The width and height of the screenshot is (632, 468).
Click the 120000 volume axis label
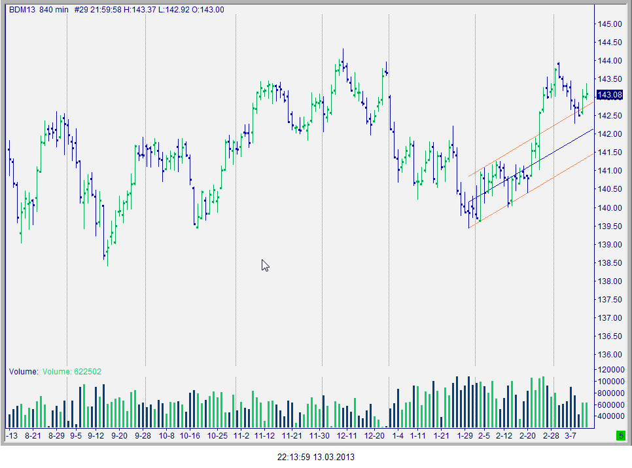pos(611,370)
